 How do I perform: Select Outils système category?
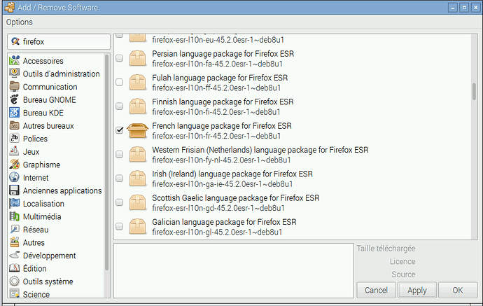[48, 281]
